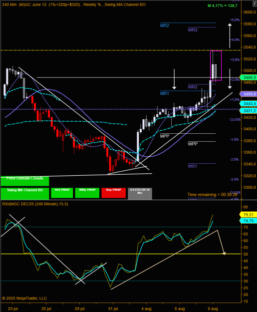Click the green Swing MA Channel BO indicator

(x=25, y=193)
